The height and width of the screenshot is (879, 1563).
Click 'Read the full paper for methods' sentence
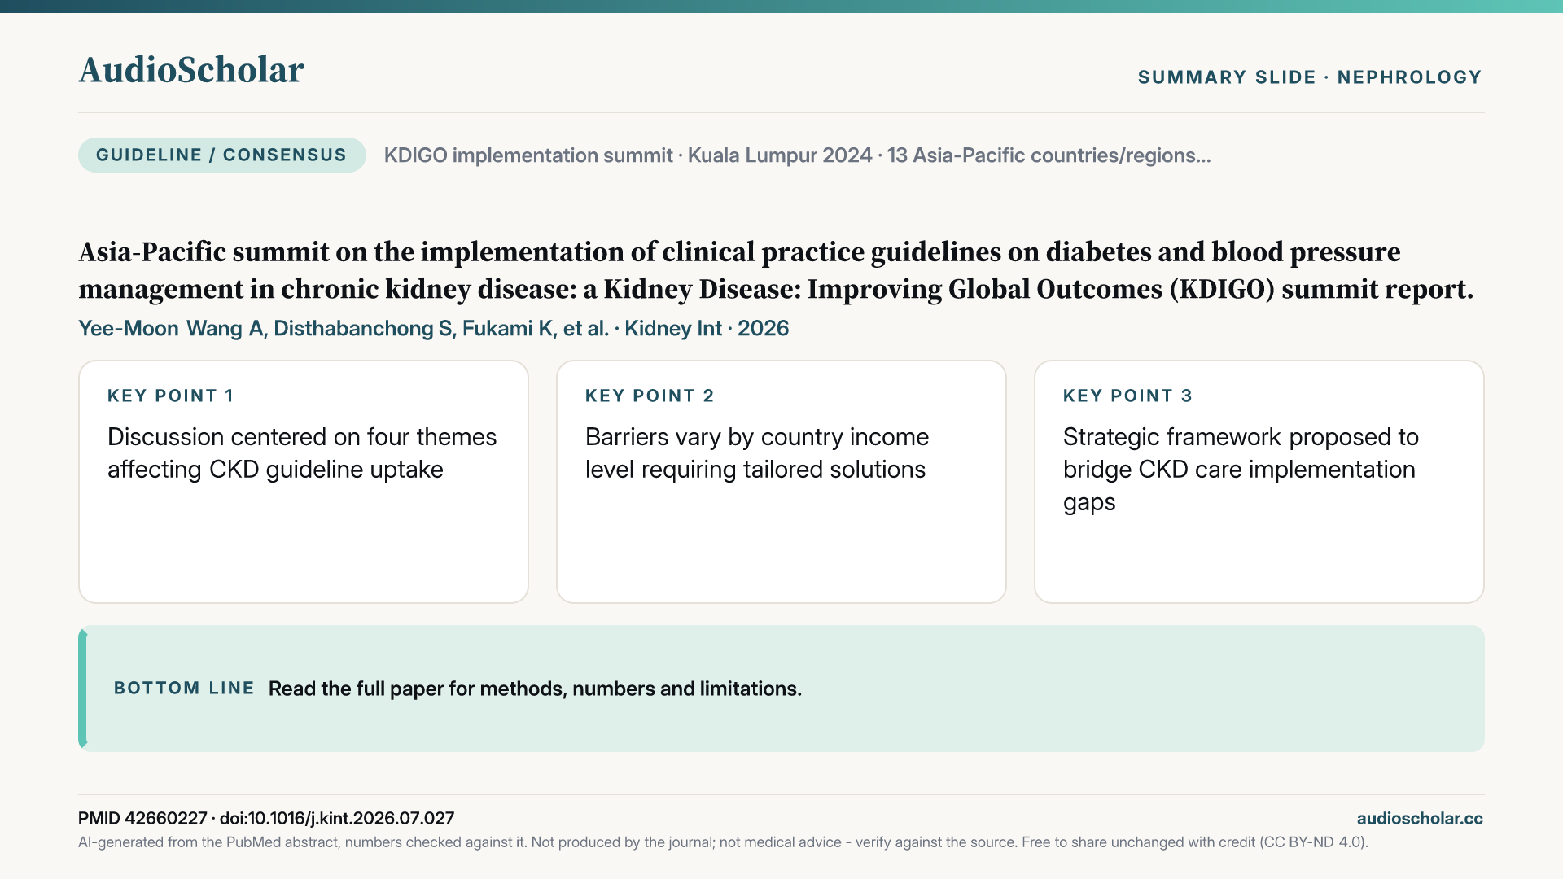pyautogui.click(x=535, y=689)
